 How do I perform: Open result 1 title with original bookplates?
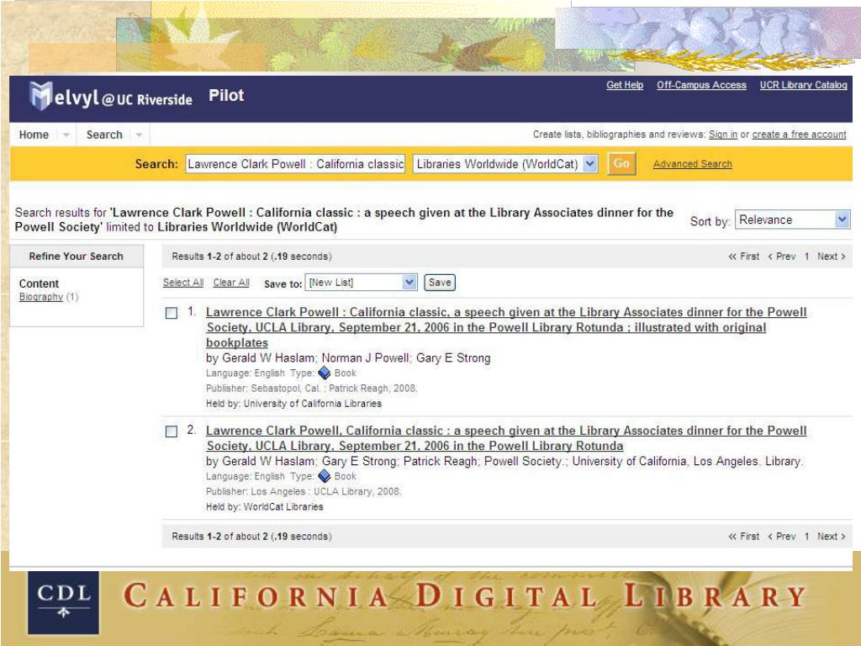click(x=506, y=327)
